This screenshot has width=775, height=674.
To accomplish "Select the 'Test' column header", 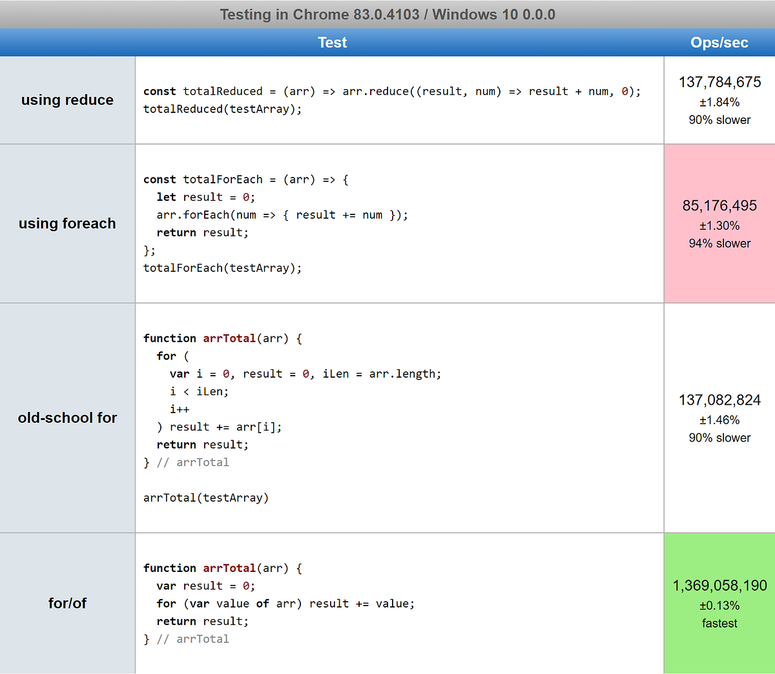I will [x=332, y=42].
